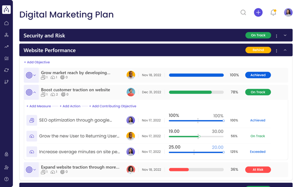This screenshot has width=299, height=187.
Task: Click the At Risk status badge
Action: pos(258,170)
